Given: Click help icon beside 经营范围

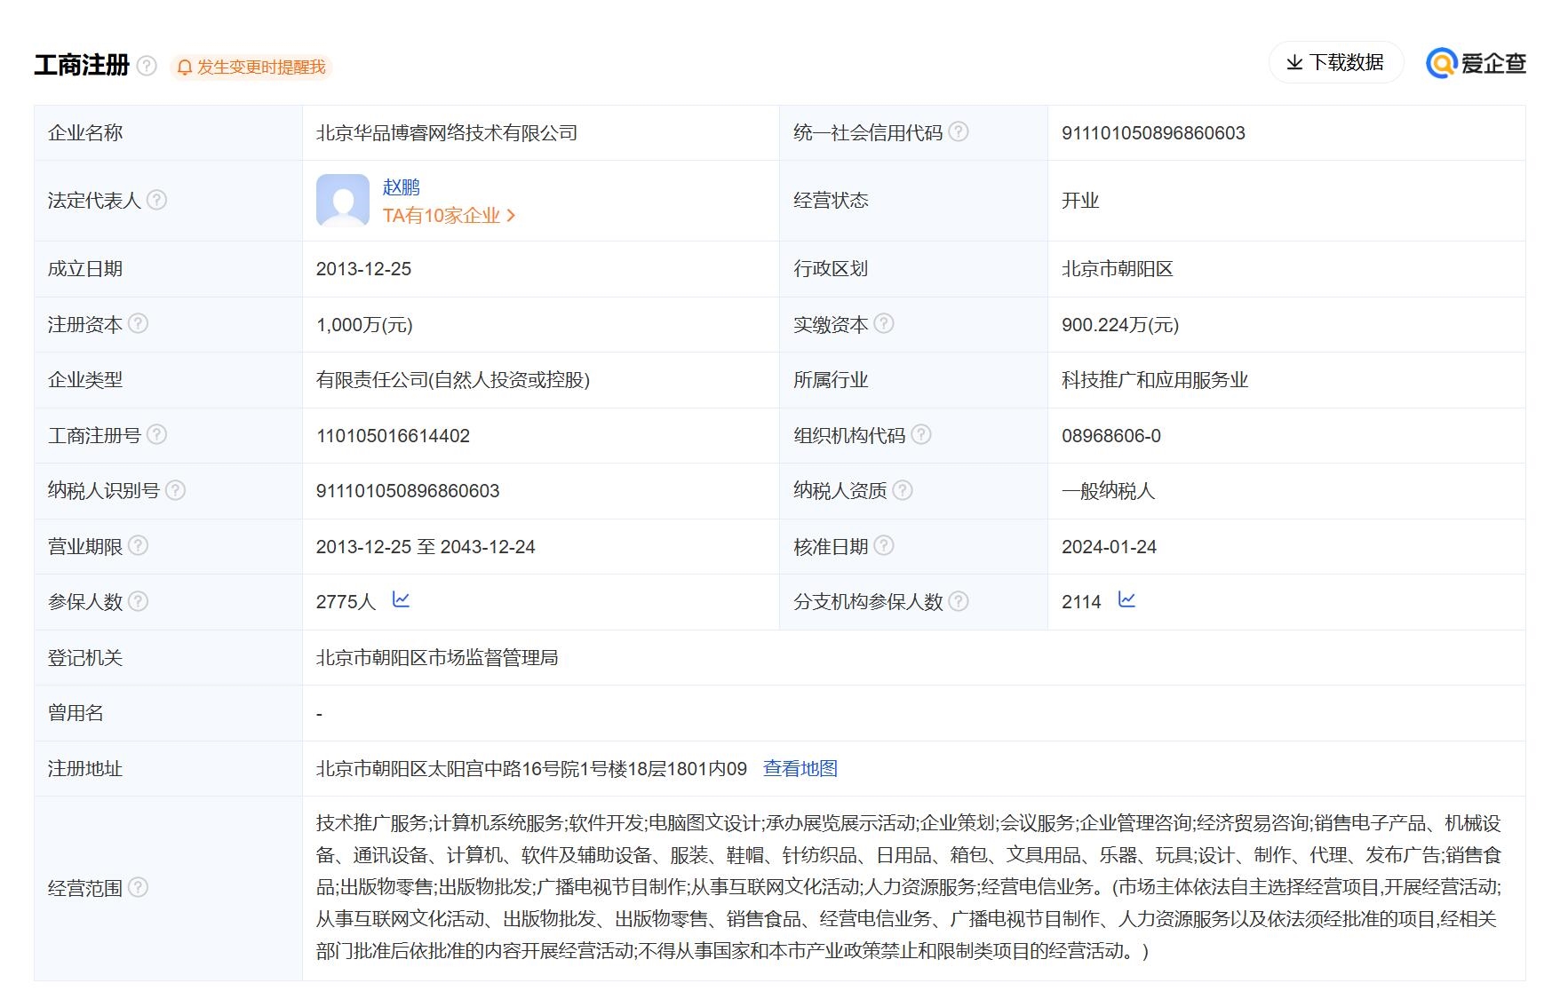Looking at the screenshot, I should coord(138,887).
